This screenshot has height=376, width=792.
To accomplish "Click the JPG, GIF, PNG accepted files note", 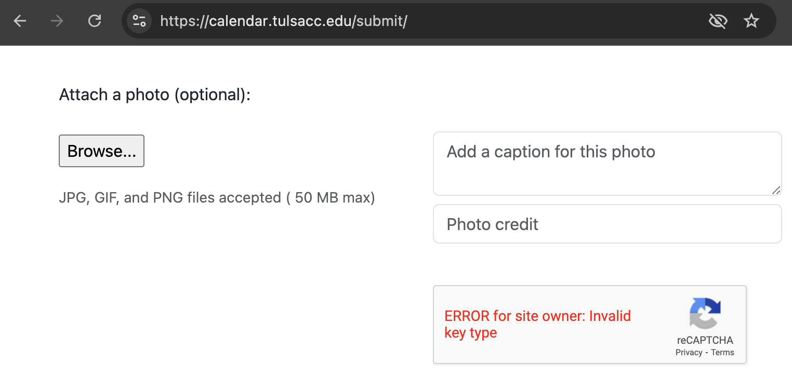I will click(217, 198).
